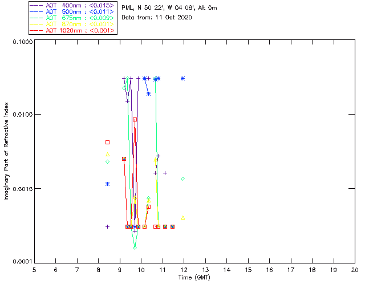Click the red square at the 0.0085 peak

[135, 119]
